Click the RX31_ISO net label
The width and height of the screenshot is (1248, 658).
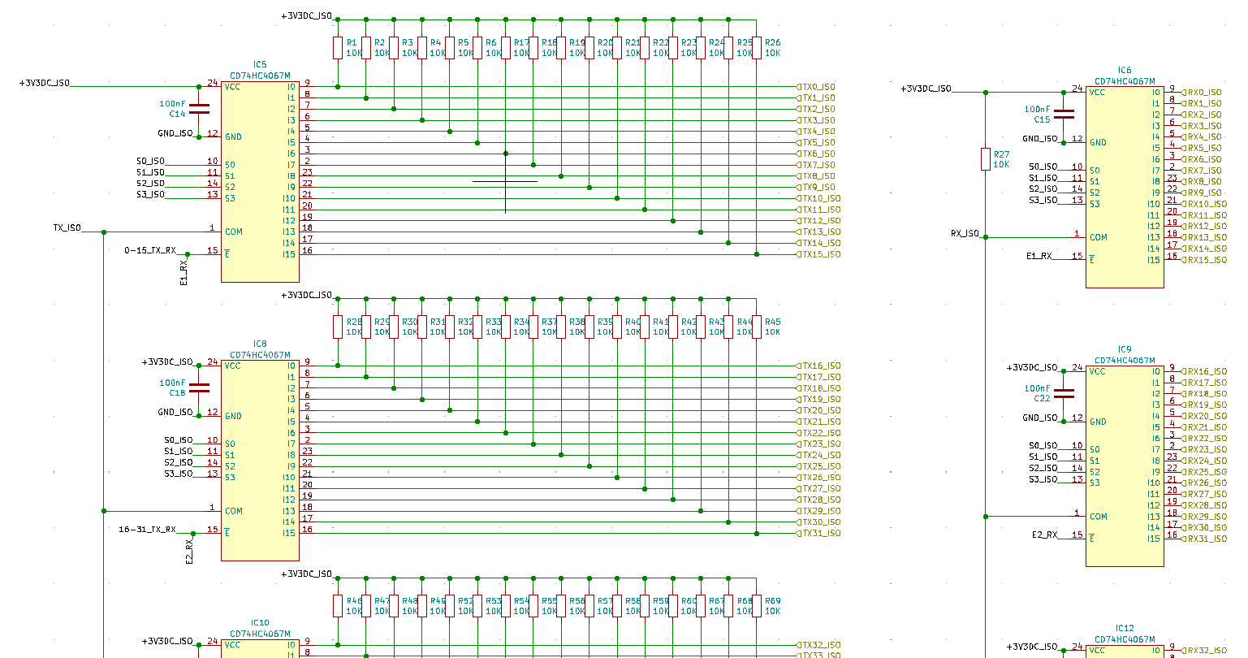click(1205, 539)
